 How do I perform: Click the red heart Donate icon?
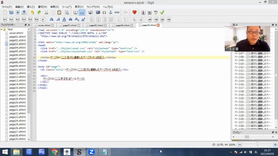(x=134, y=13)
